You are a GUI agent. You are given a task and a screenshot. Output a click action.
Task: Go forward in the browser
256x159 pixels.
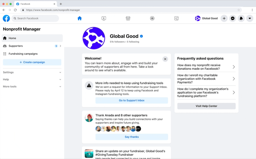pos(10,10)
